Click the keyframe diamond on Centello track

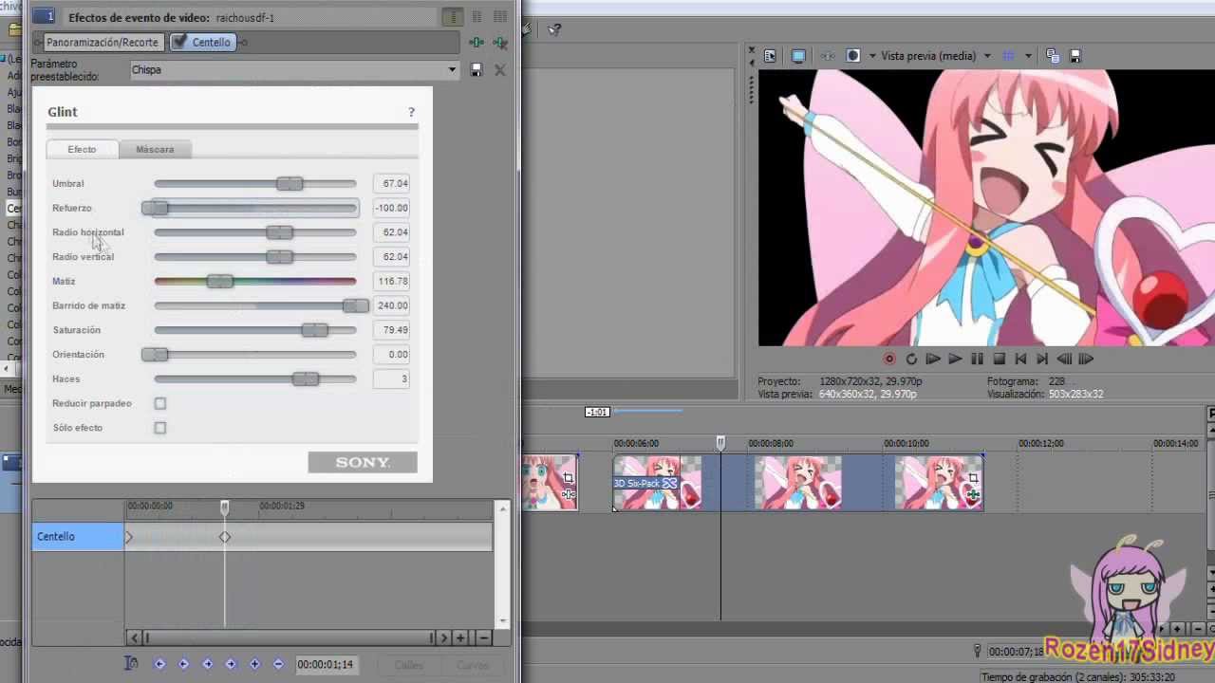(x=225, y=537)
